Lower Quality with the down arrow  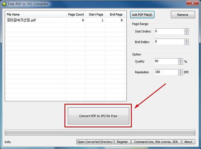[181, 63]
